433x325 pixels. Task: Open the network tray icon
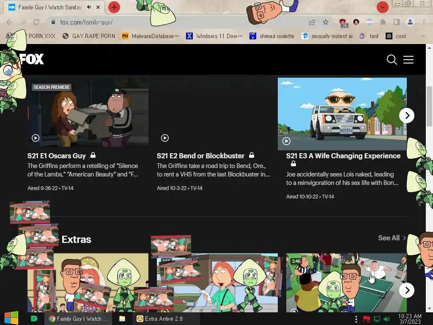(x=377, y=319)
